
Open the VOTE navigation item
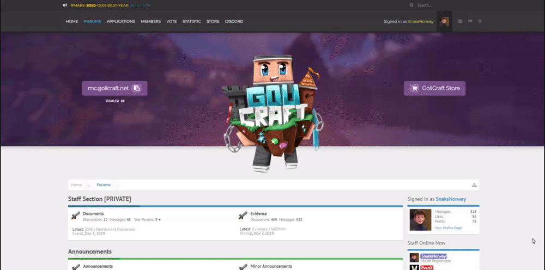coord(172,22)
